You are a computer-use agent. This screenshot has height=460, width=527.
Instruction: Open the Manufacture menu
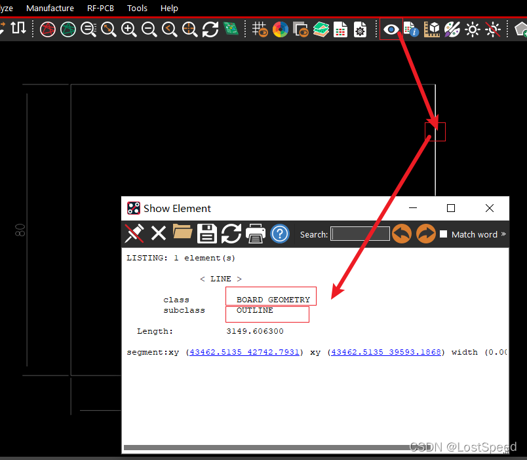pos(50,8)
